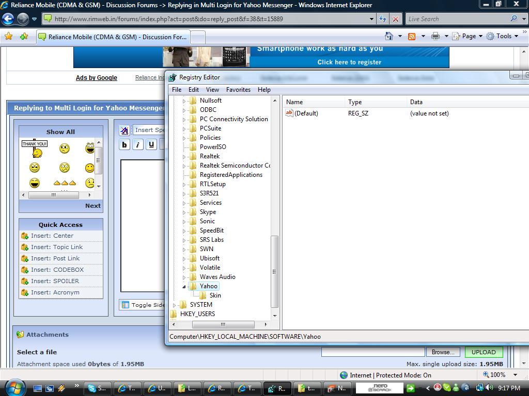
Task: Click Insert: CODEBOX quick access link
Action: click(x=57, y=270)
